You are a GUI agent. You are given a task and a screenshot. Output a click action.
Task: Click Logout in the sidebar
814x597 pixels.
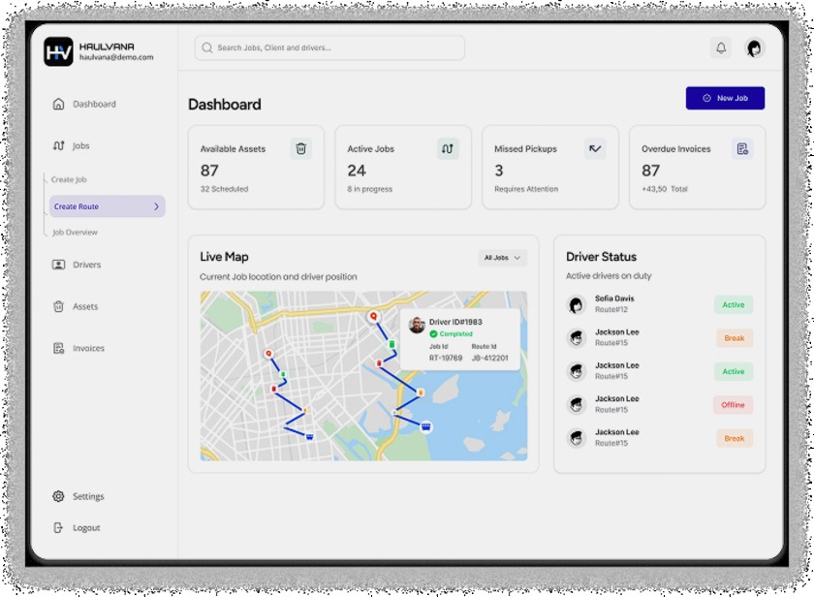click(x=85, y=528)
